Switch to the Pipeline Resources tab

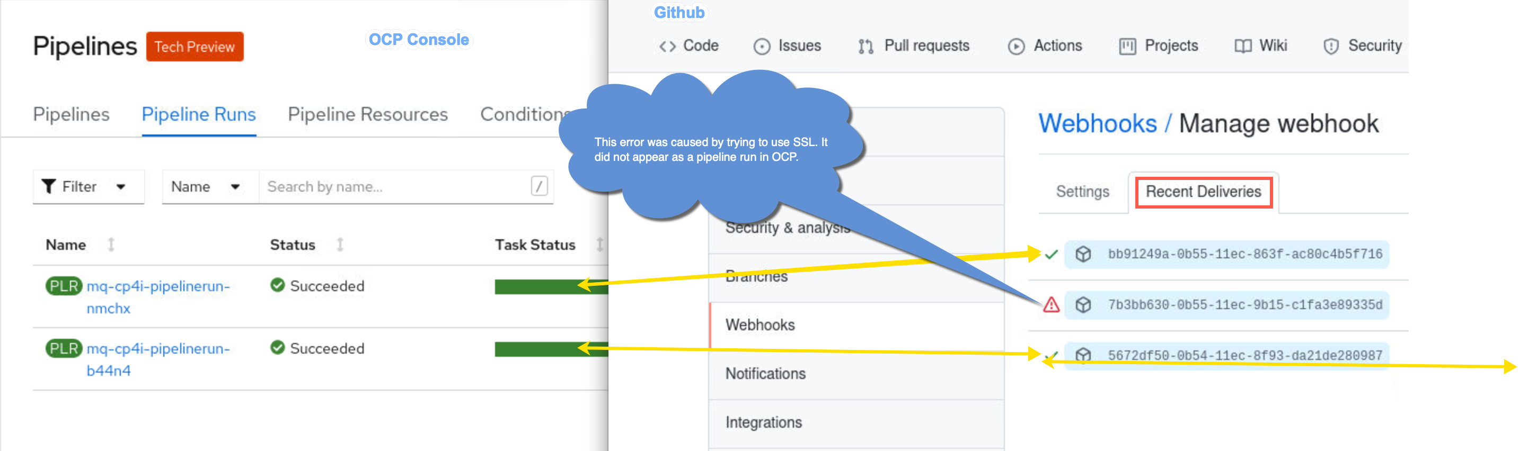point(367,114)
